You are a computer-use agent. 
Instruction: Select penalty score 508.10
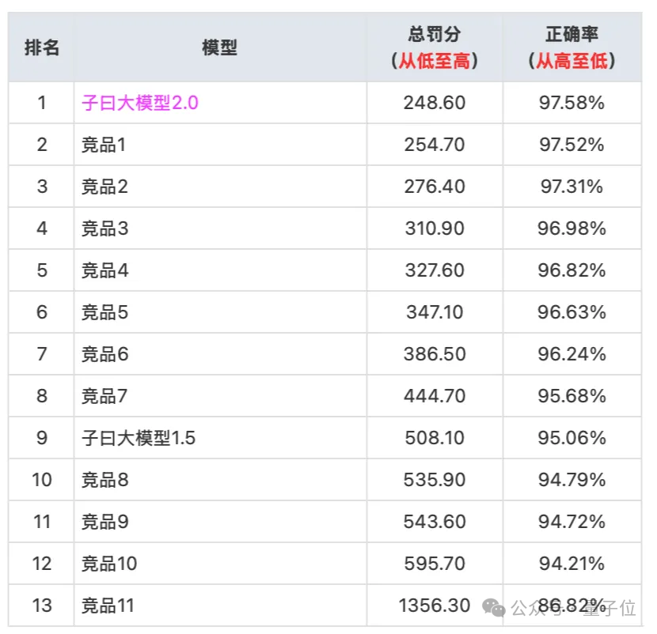[x=435, y=438]
